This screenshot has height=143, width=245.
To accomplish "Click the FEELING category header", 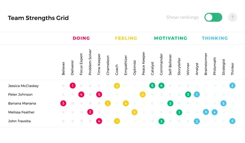I will tap(126, 38).
